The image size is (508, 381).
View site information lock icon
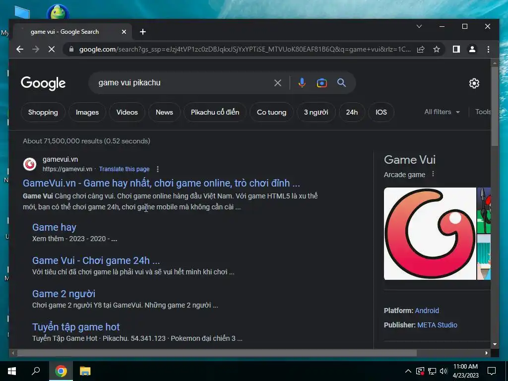coord(71,49)
